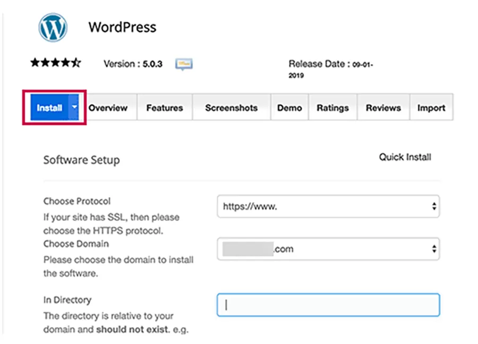Screen dimensions: 478x344
Task: Click the WordPress logo icon
Action: pyautogui.click(x=53, y=27)
